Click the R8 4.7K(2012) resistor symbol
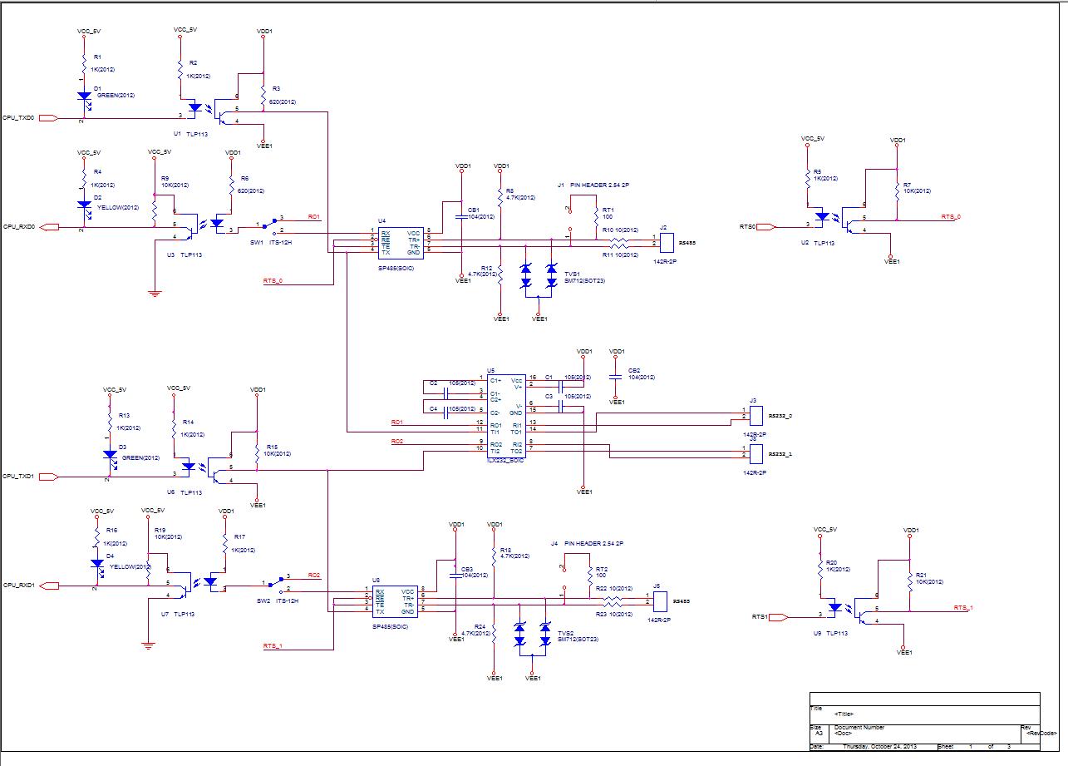This screenshot has height=766, width=1068. (x=500, y=199)
